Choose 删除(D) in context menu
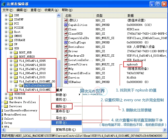The width and height of the screenshot is (168, 139). [x=67, y=106]
